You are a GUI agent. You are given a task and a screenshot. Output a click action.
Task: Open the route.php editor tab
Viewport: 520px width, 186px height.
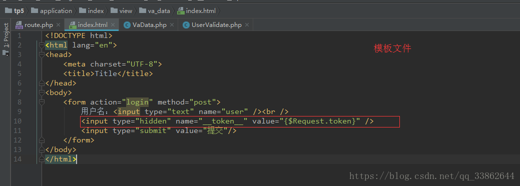[x=34, y=25]
